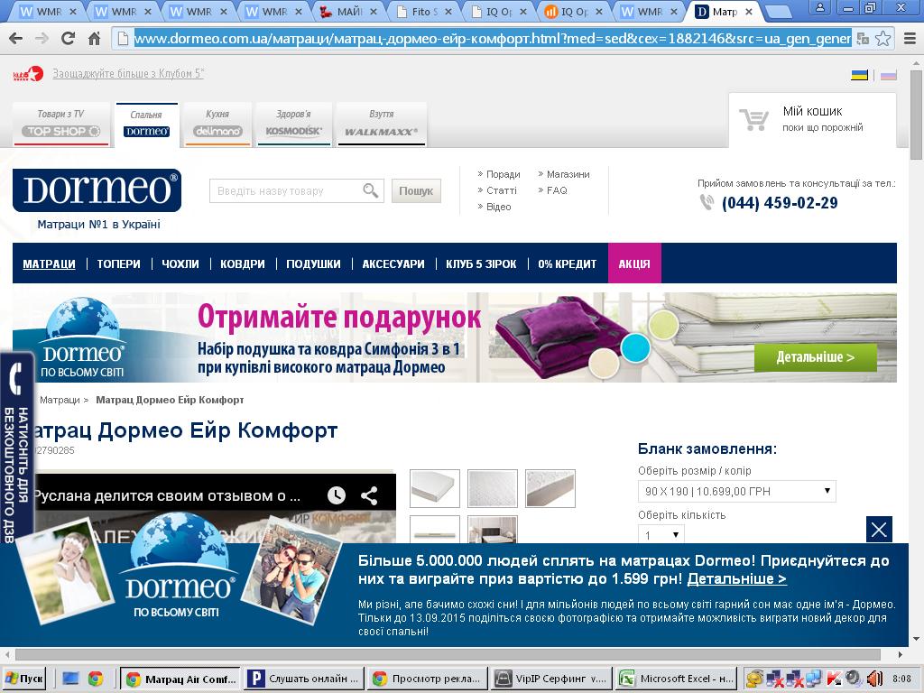Open the size / color dropdown 90 X 190
Viewport: 924px width, 693px height.
coord(736,491)
